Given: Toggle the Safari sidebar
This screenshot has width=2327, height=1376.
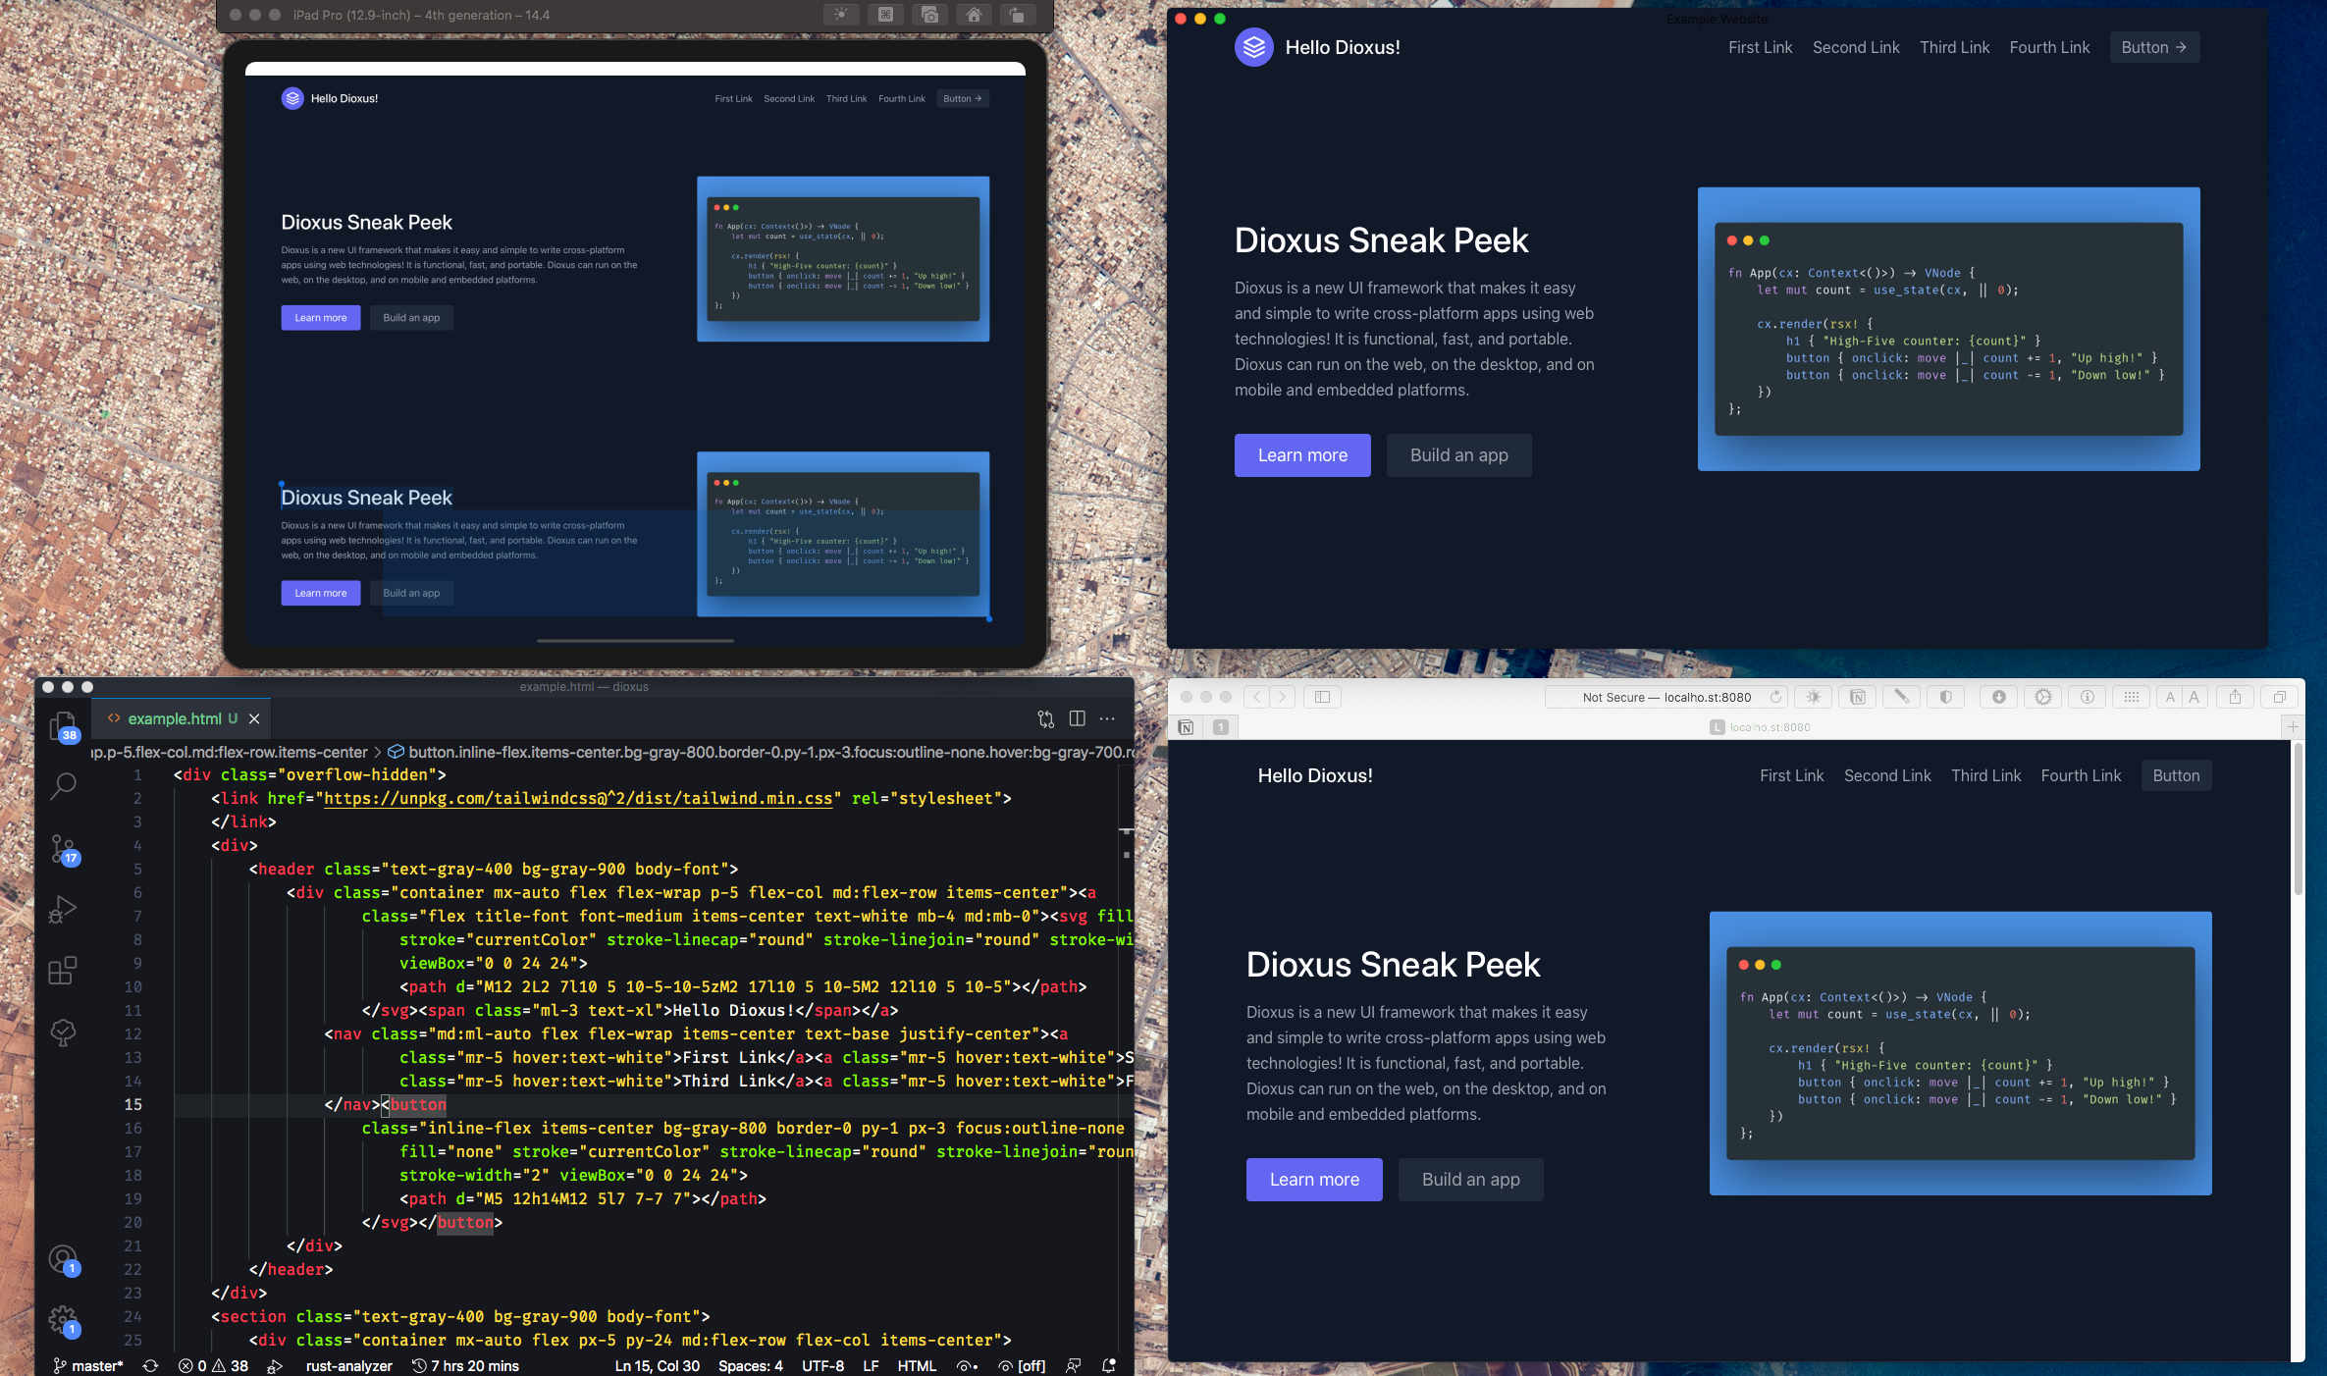Looking at the screenshot, I should click(1322, 697).
